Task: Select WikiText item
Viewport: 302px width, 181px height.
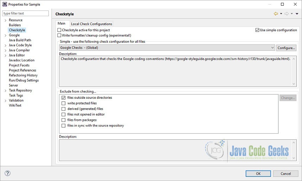Action: (x=15, y=105)
